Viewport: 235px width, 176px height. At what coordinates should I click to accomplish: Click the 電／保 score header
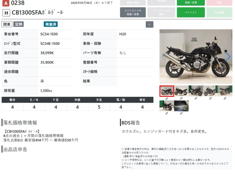coord(121,100)
